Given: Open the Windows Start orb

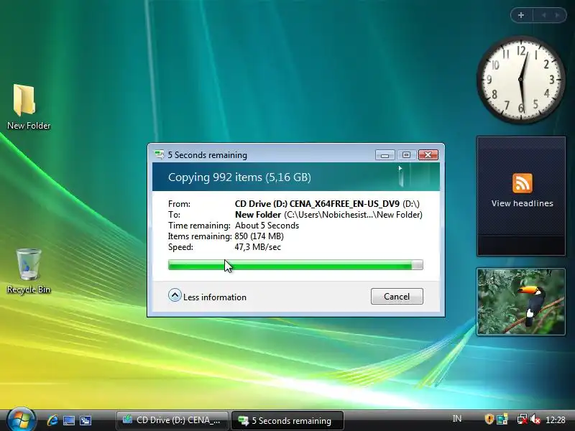Looking at the screenshot, I should click(20, 420).
